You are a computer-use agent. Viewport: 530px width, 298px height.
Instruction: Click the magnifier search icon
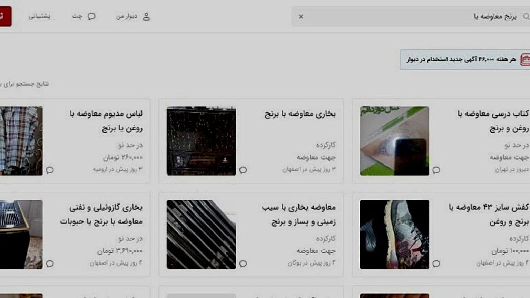[x=526, y=16]
